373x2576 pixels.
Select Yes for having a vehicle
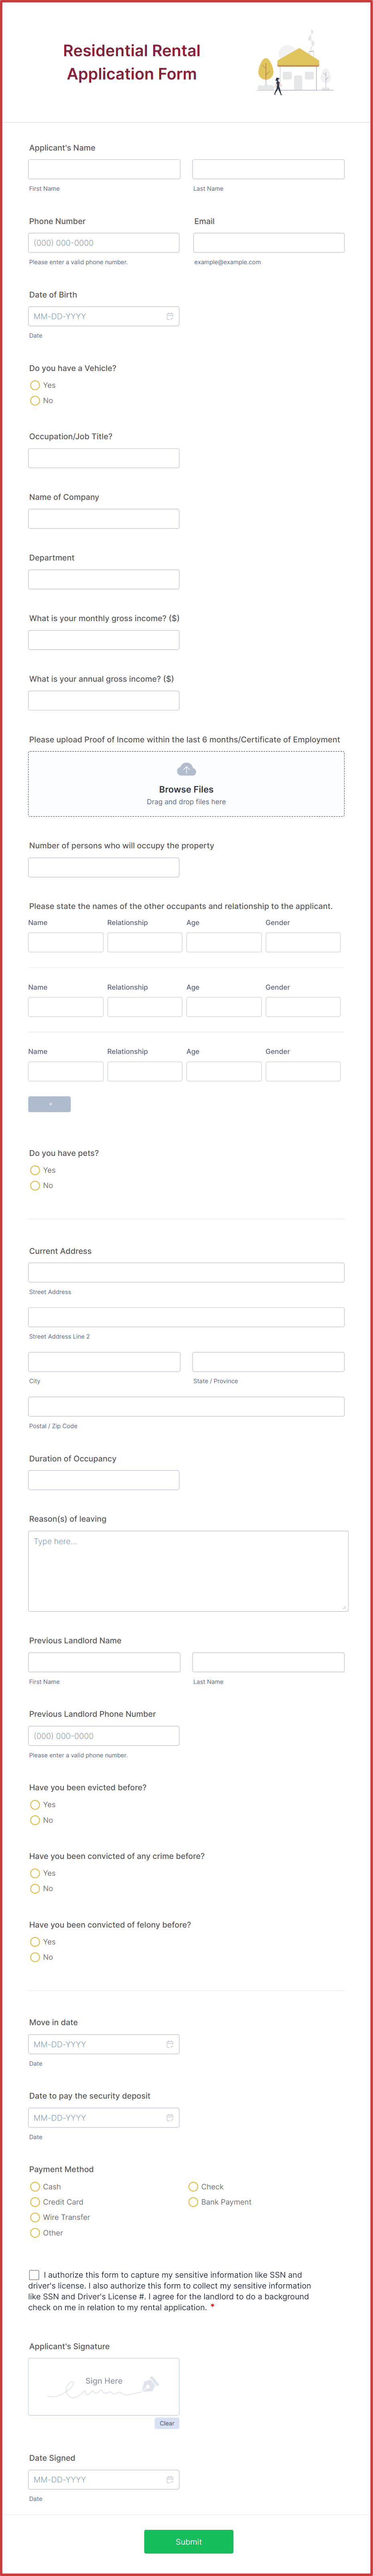(35, 385)
